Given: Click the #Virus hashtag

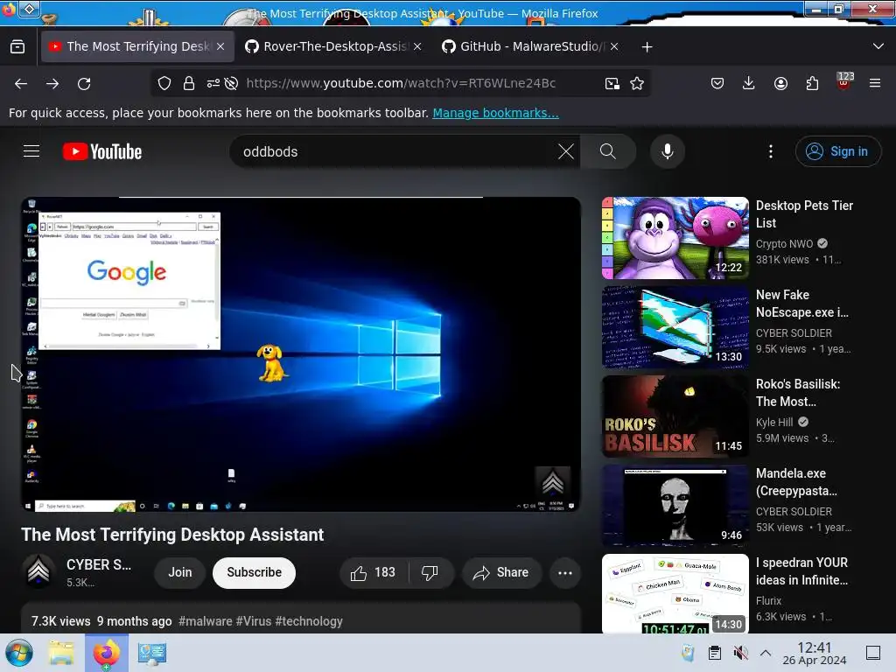Looking at the screenshot, I should click(253, 621).
